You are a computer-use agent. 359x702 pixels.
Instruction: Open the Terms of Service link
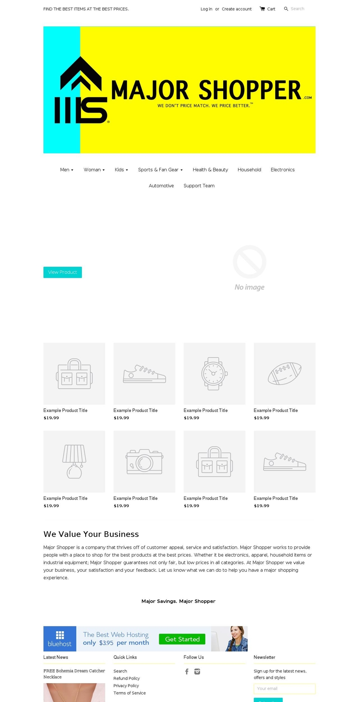(x=129, y=693)
